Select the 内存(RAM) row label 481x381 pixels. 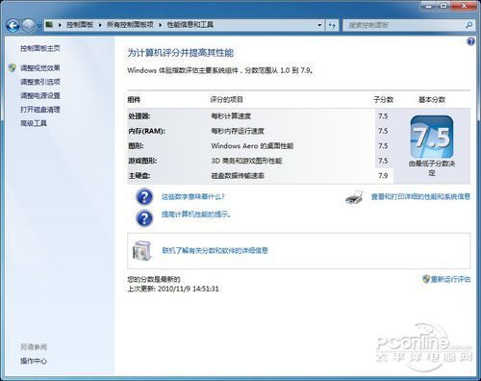pyautogui.click(x=146, y=131)
